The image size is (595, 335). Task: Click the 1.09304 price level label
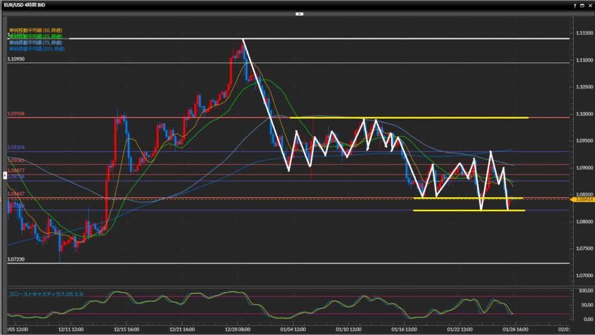[x=16, y=148]
